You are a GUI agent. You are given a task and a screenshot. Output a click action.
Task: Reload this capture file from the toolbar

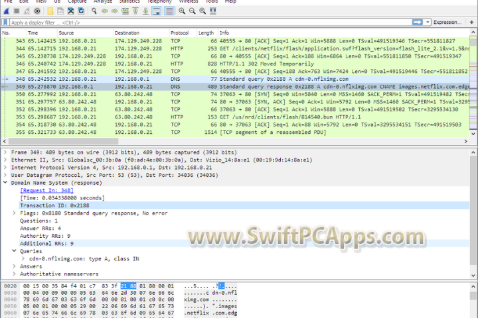[81, 11]
